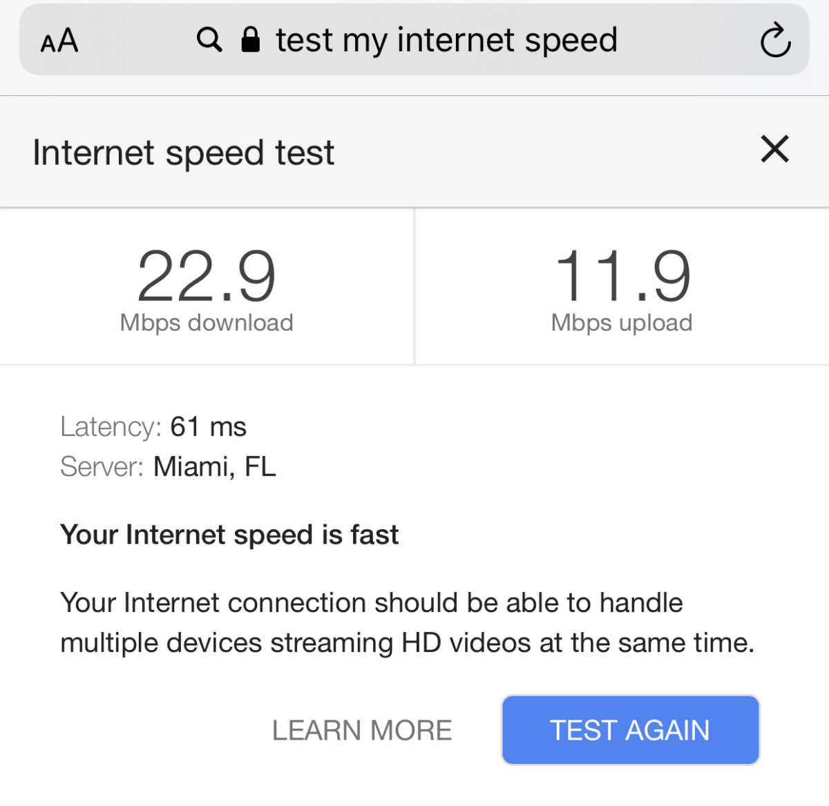Image resolution: width=829 pixels, height=806 pixels.
Task: Open the LEARN MORE link
Action: coord(362,730)
